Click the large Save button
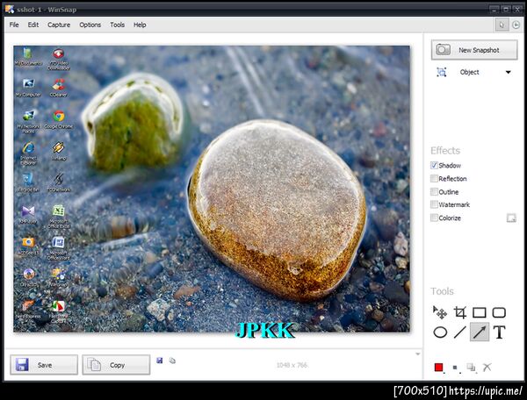527x400 pixels. click(44, 365)
